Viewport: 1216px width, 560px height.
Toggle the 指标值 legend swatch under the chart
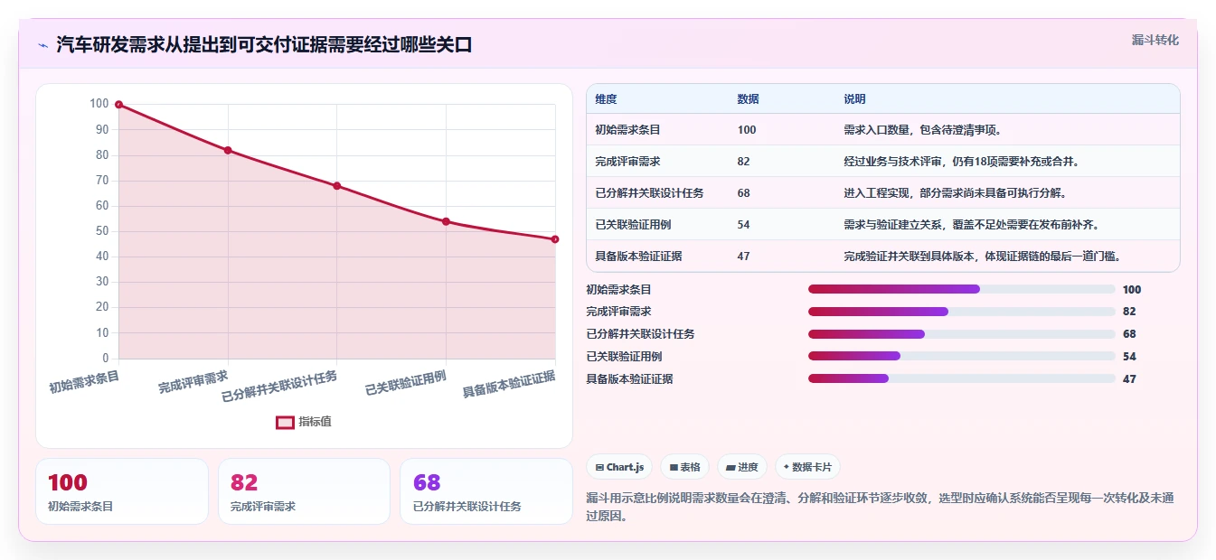285,422
